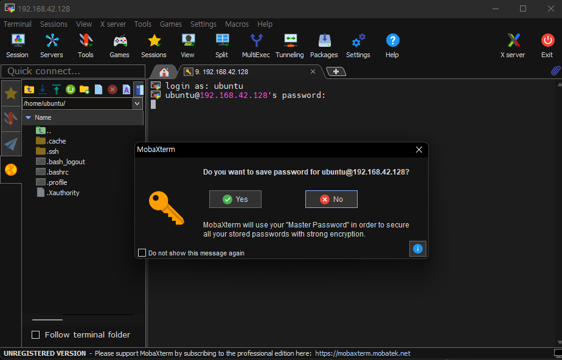Close the MobaXterm password dialog
562x360 pixels.
[418, 150]
